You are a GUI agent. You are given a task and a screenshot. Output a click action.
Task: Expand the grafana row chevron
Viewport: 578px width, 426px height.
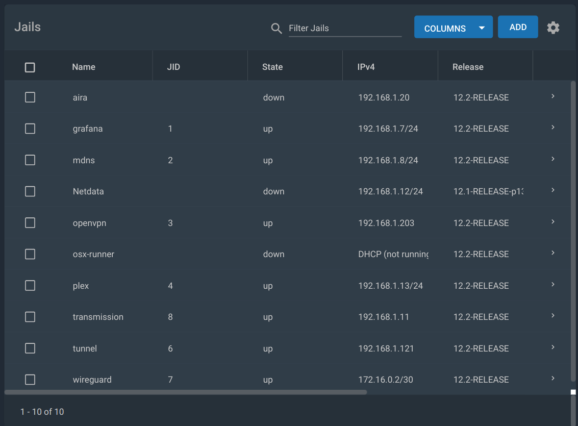(553, 128)
